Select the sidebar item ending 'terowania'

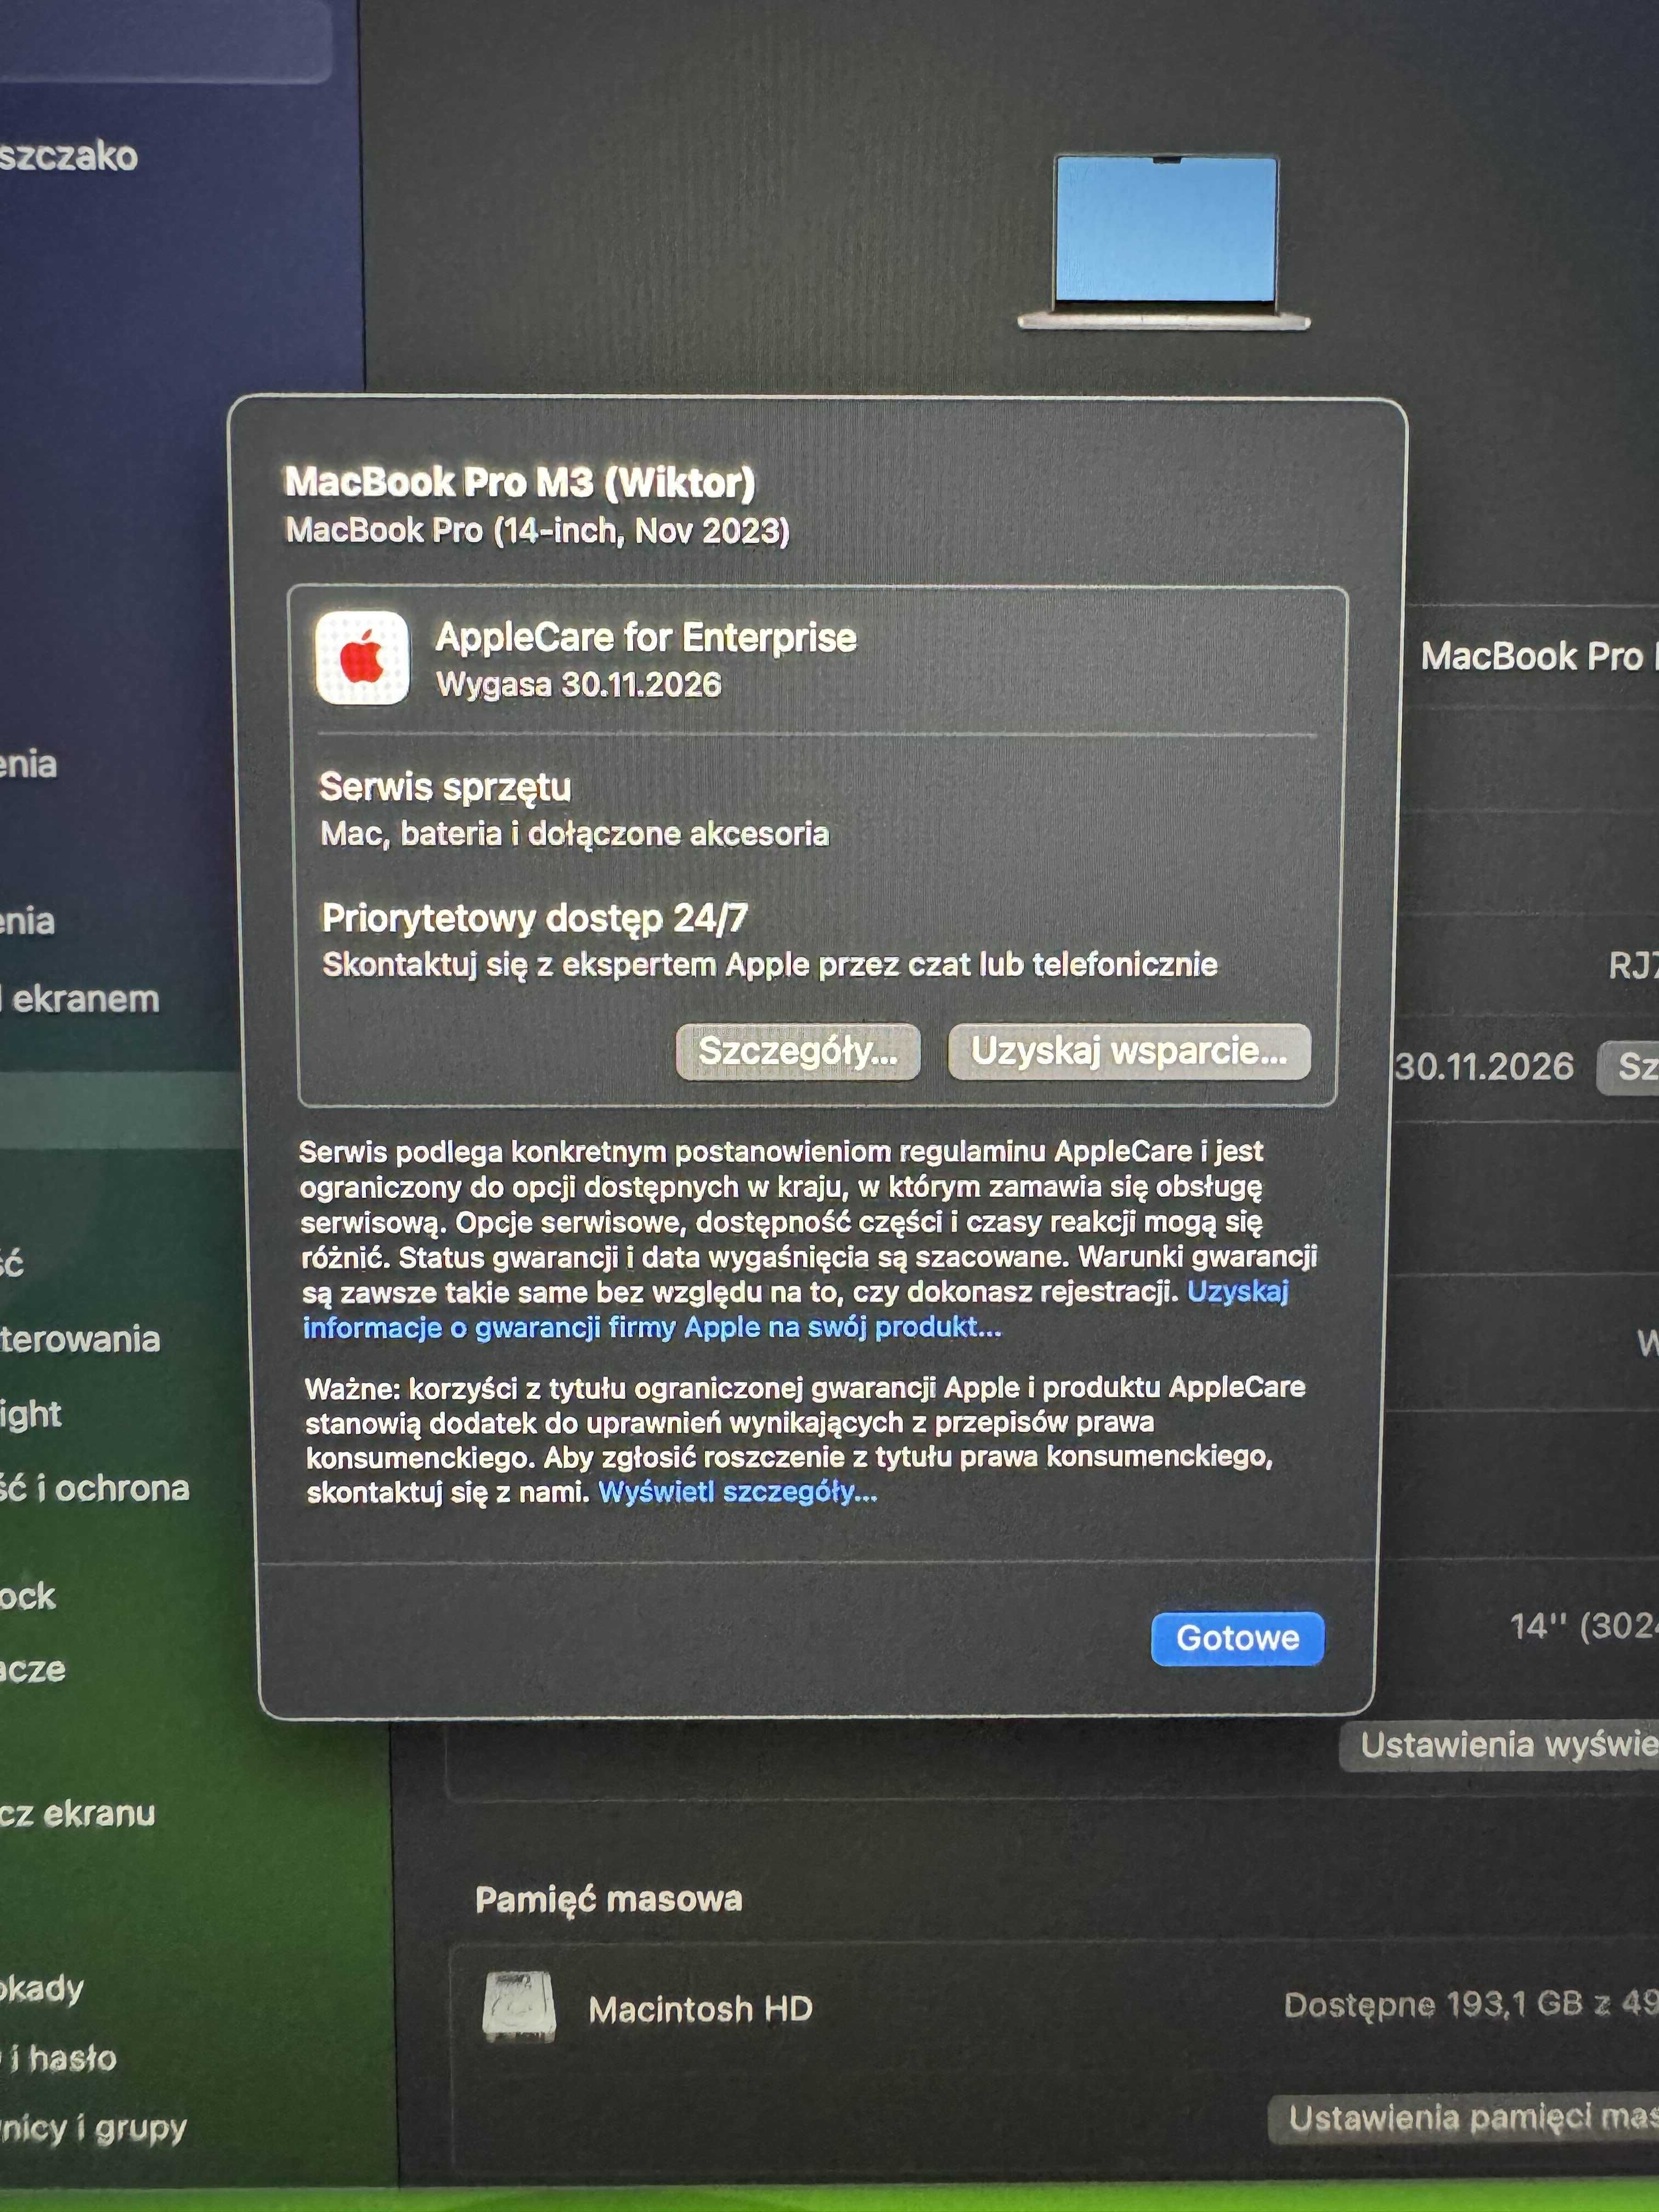pos(80,1339)
